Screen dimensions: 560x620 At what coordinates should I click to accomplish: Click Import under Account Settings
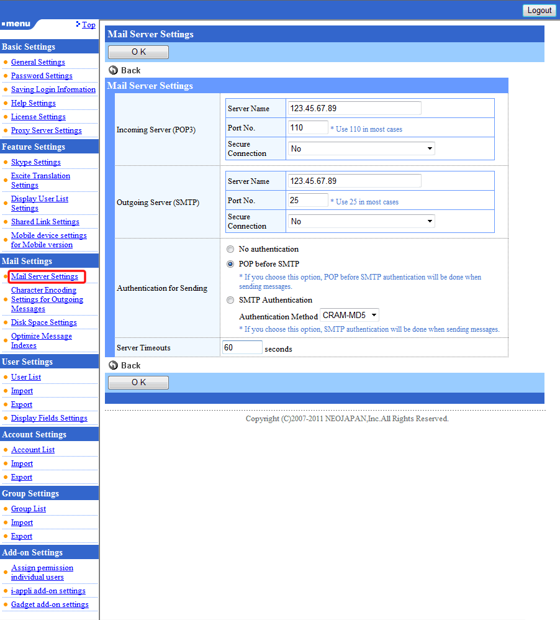(x=22, y=463)
